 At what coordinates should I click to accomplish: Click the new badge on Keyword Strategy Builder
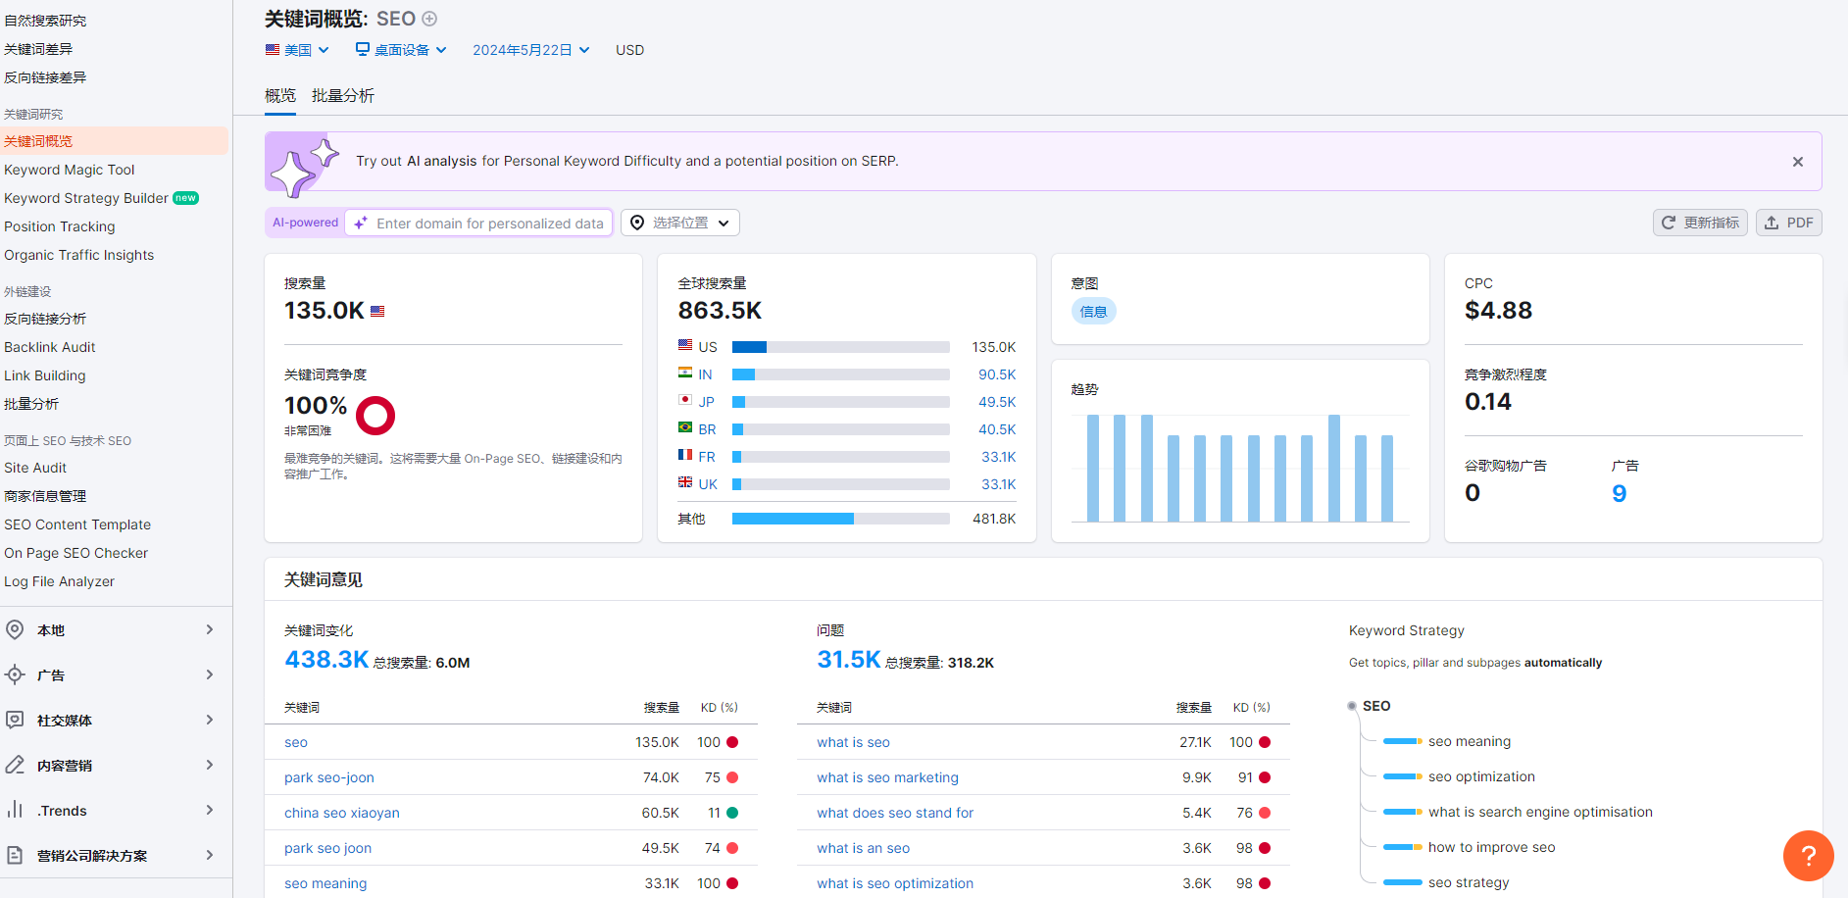tap(186, 198)
